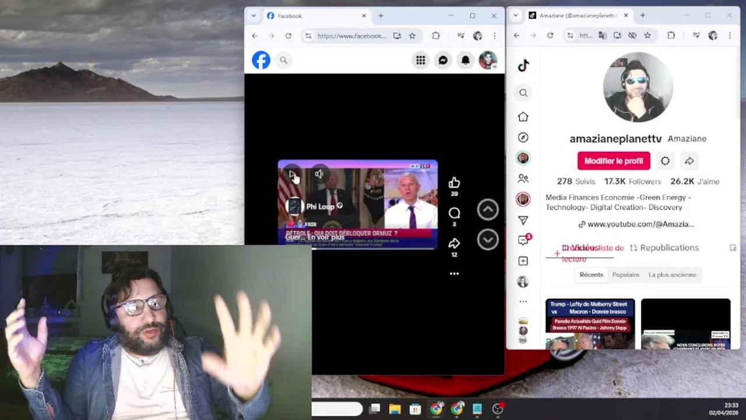Open TikTok Explore compass icon

point(523,138)
